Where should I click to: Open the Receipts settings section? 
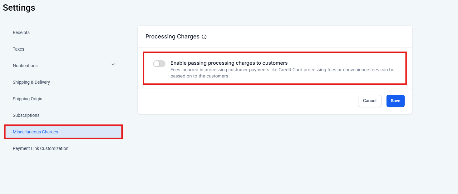21,32
